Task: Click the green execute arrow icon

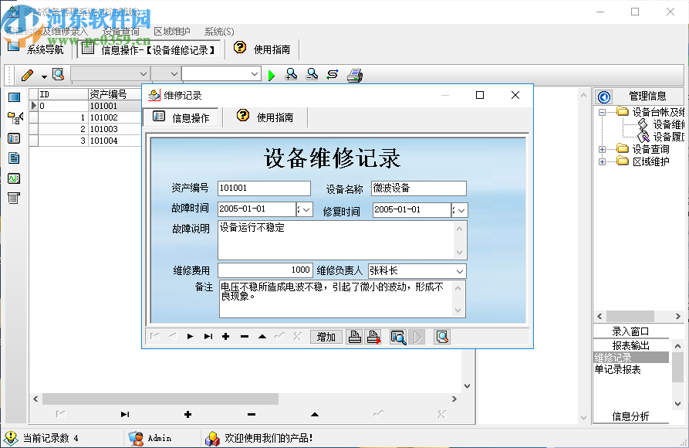Action: coord(272,74)
